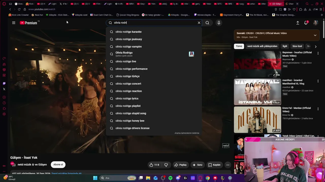
Task: Click the search field containing 'olivia rodri'
Action: (x=154, y=23)
